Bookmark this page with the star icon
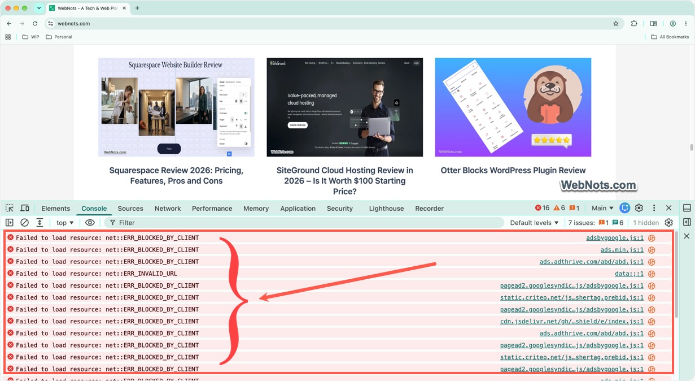This screenshot has height=381, width=695. click(616, 24)
